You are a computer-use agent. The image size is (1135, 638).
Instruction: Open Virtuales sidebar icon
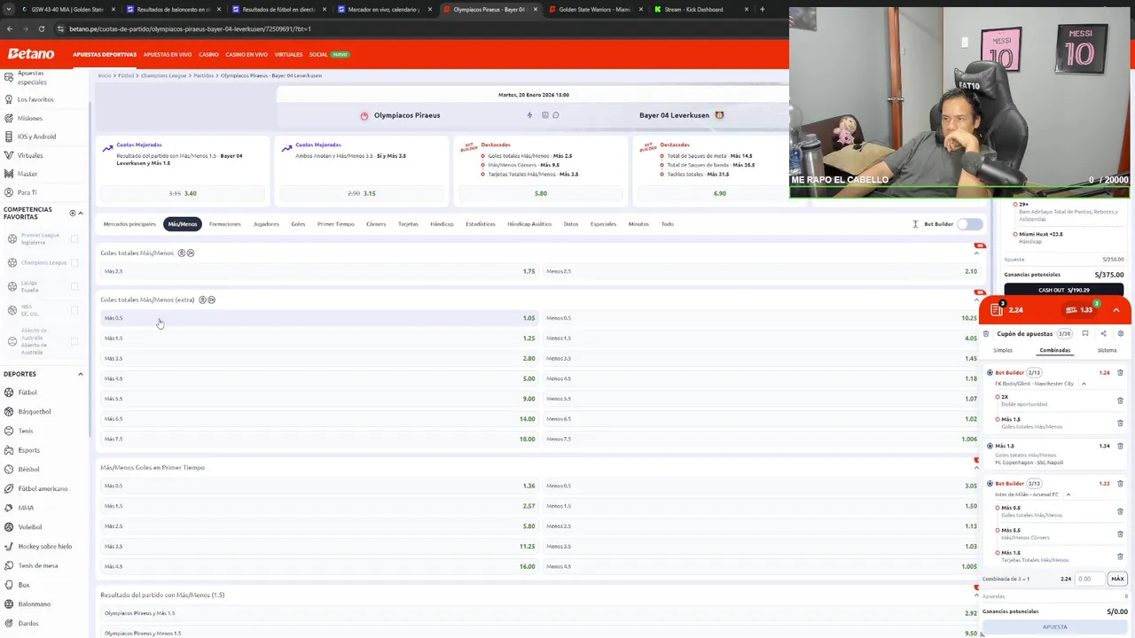[9, 155]
